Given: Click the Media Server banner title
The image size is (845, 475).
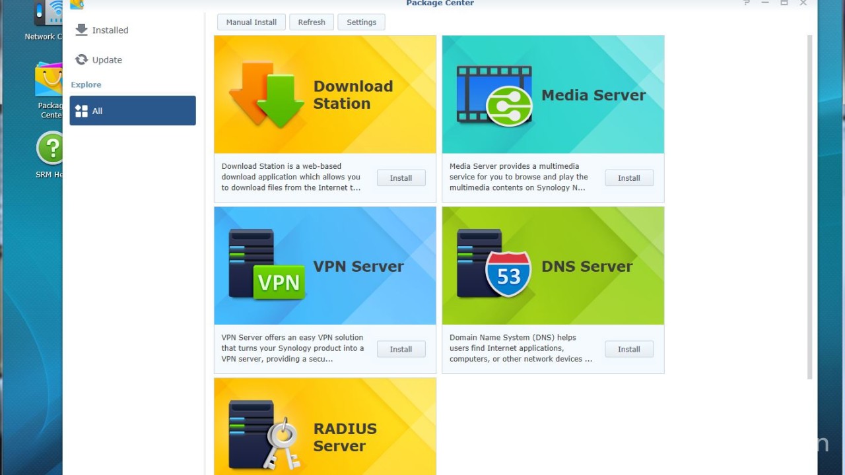Looking at the screenshot, I should [x=593, y=95].
